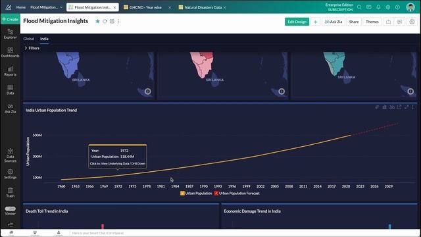Screen dimensions: 421x237
Task: Open the chat support icon in header
Action: pyautogui.click(x=368, y=7)
